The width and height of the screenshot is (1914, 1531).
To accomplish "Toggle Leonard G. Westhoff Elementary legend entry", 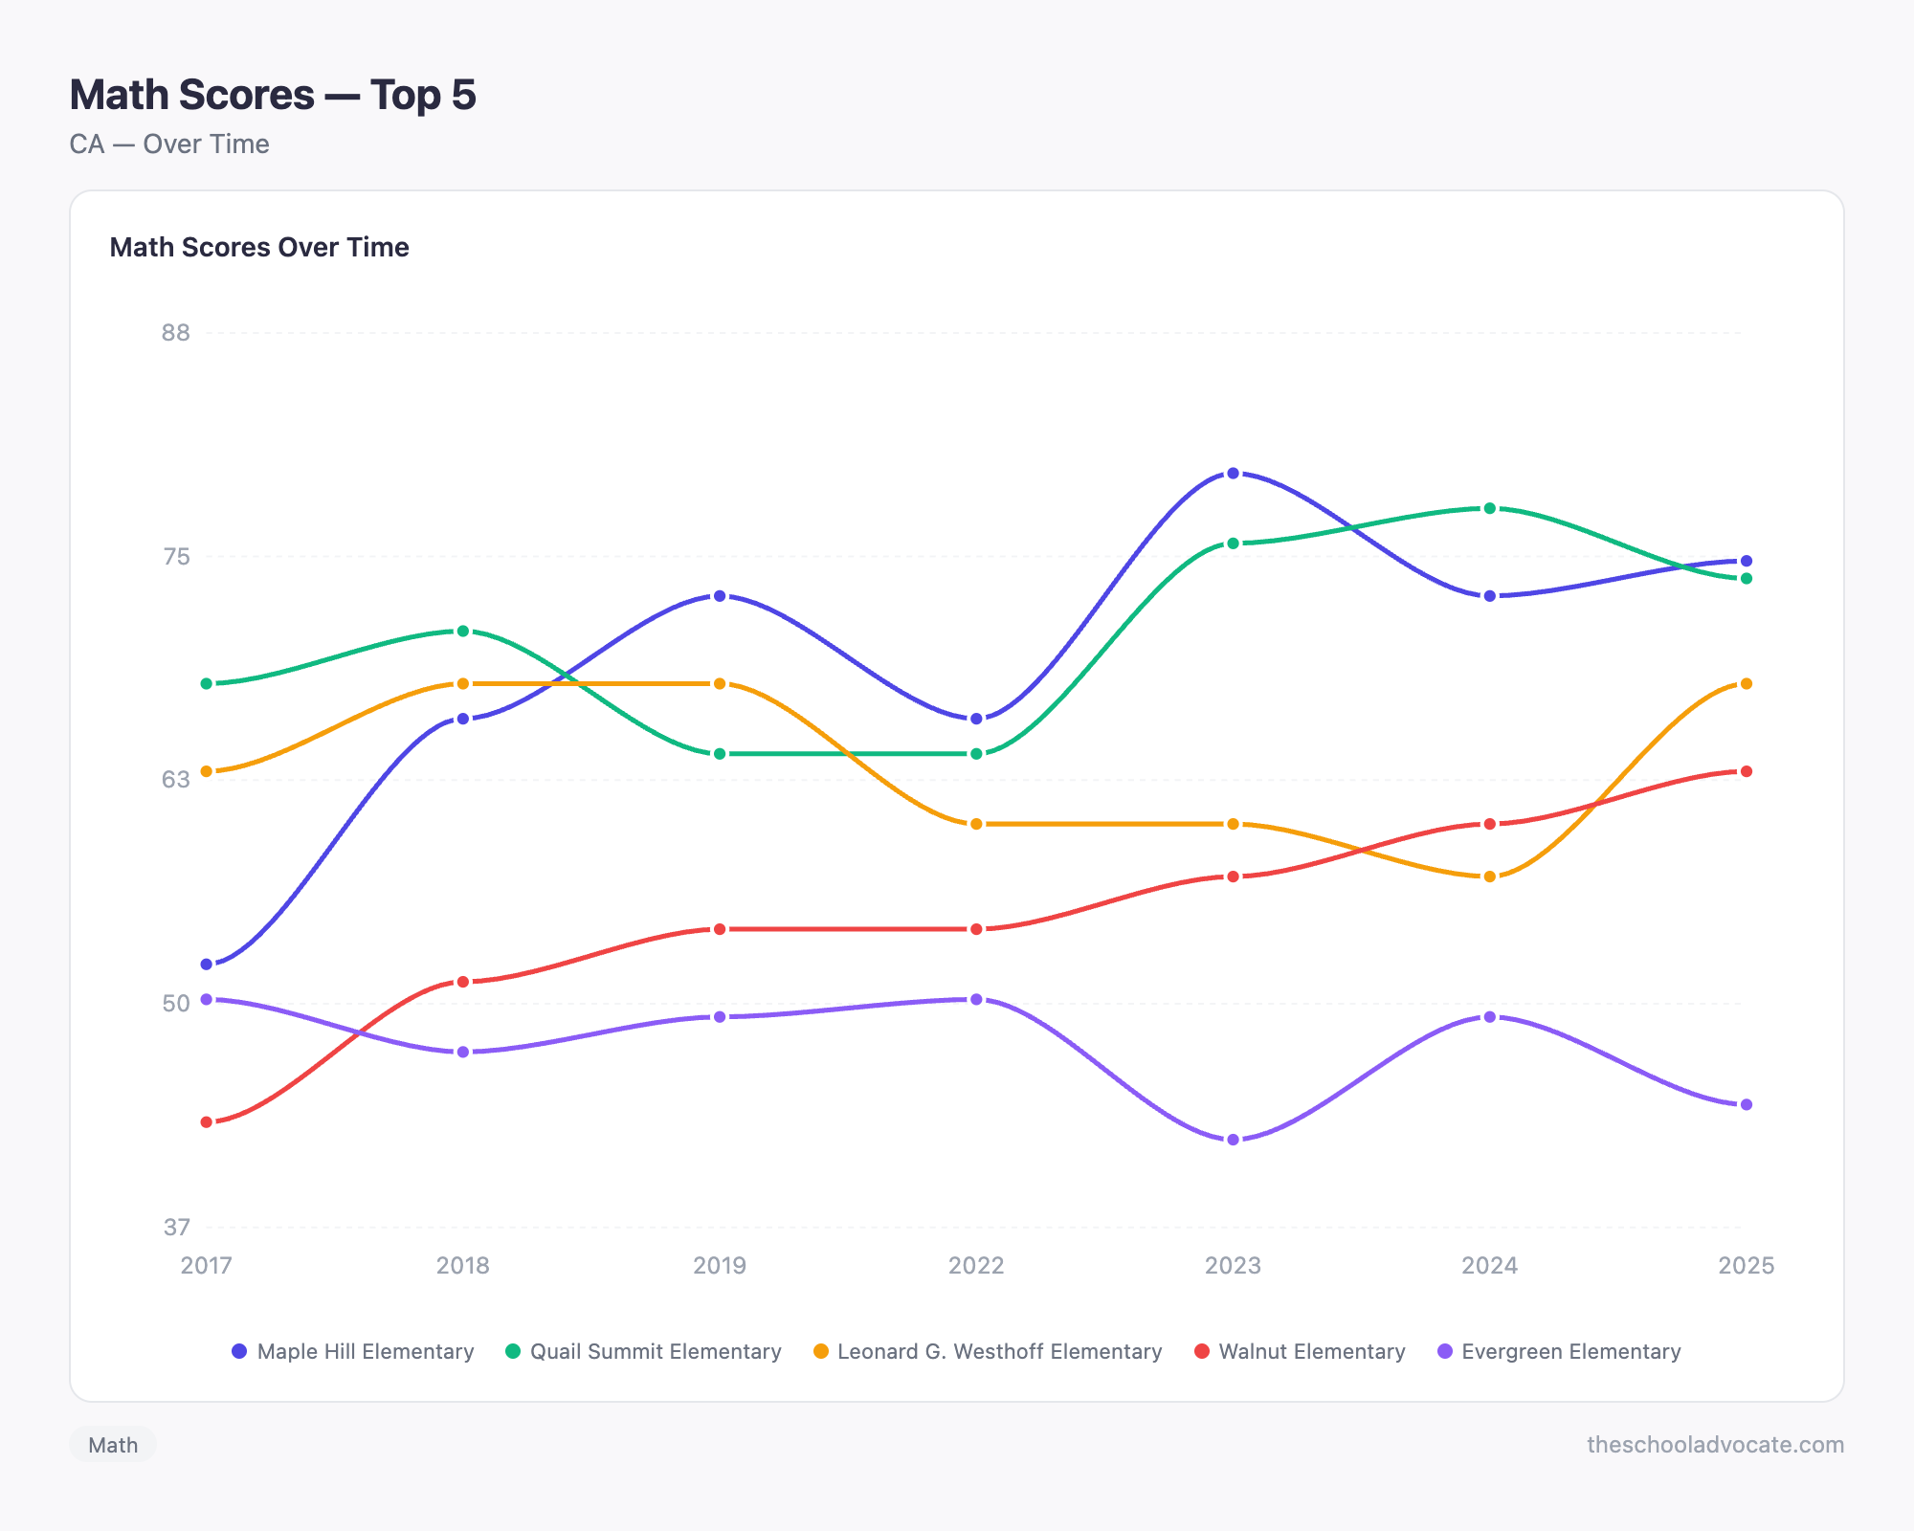I will click(x=988, y=1351).
